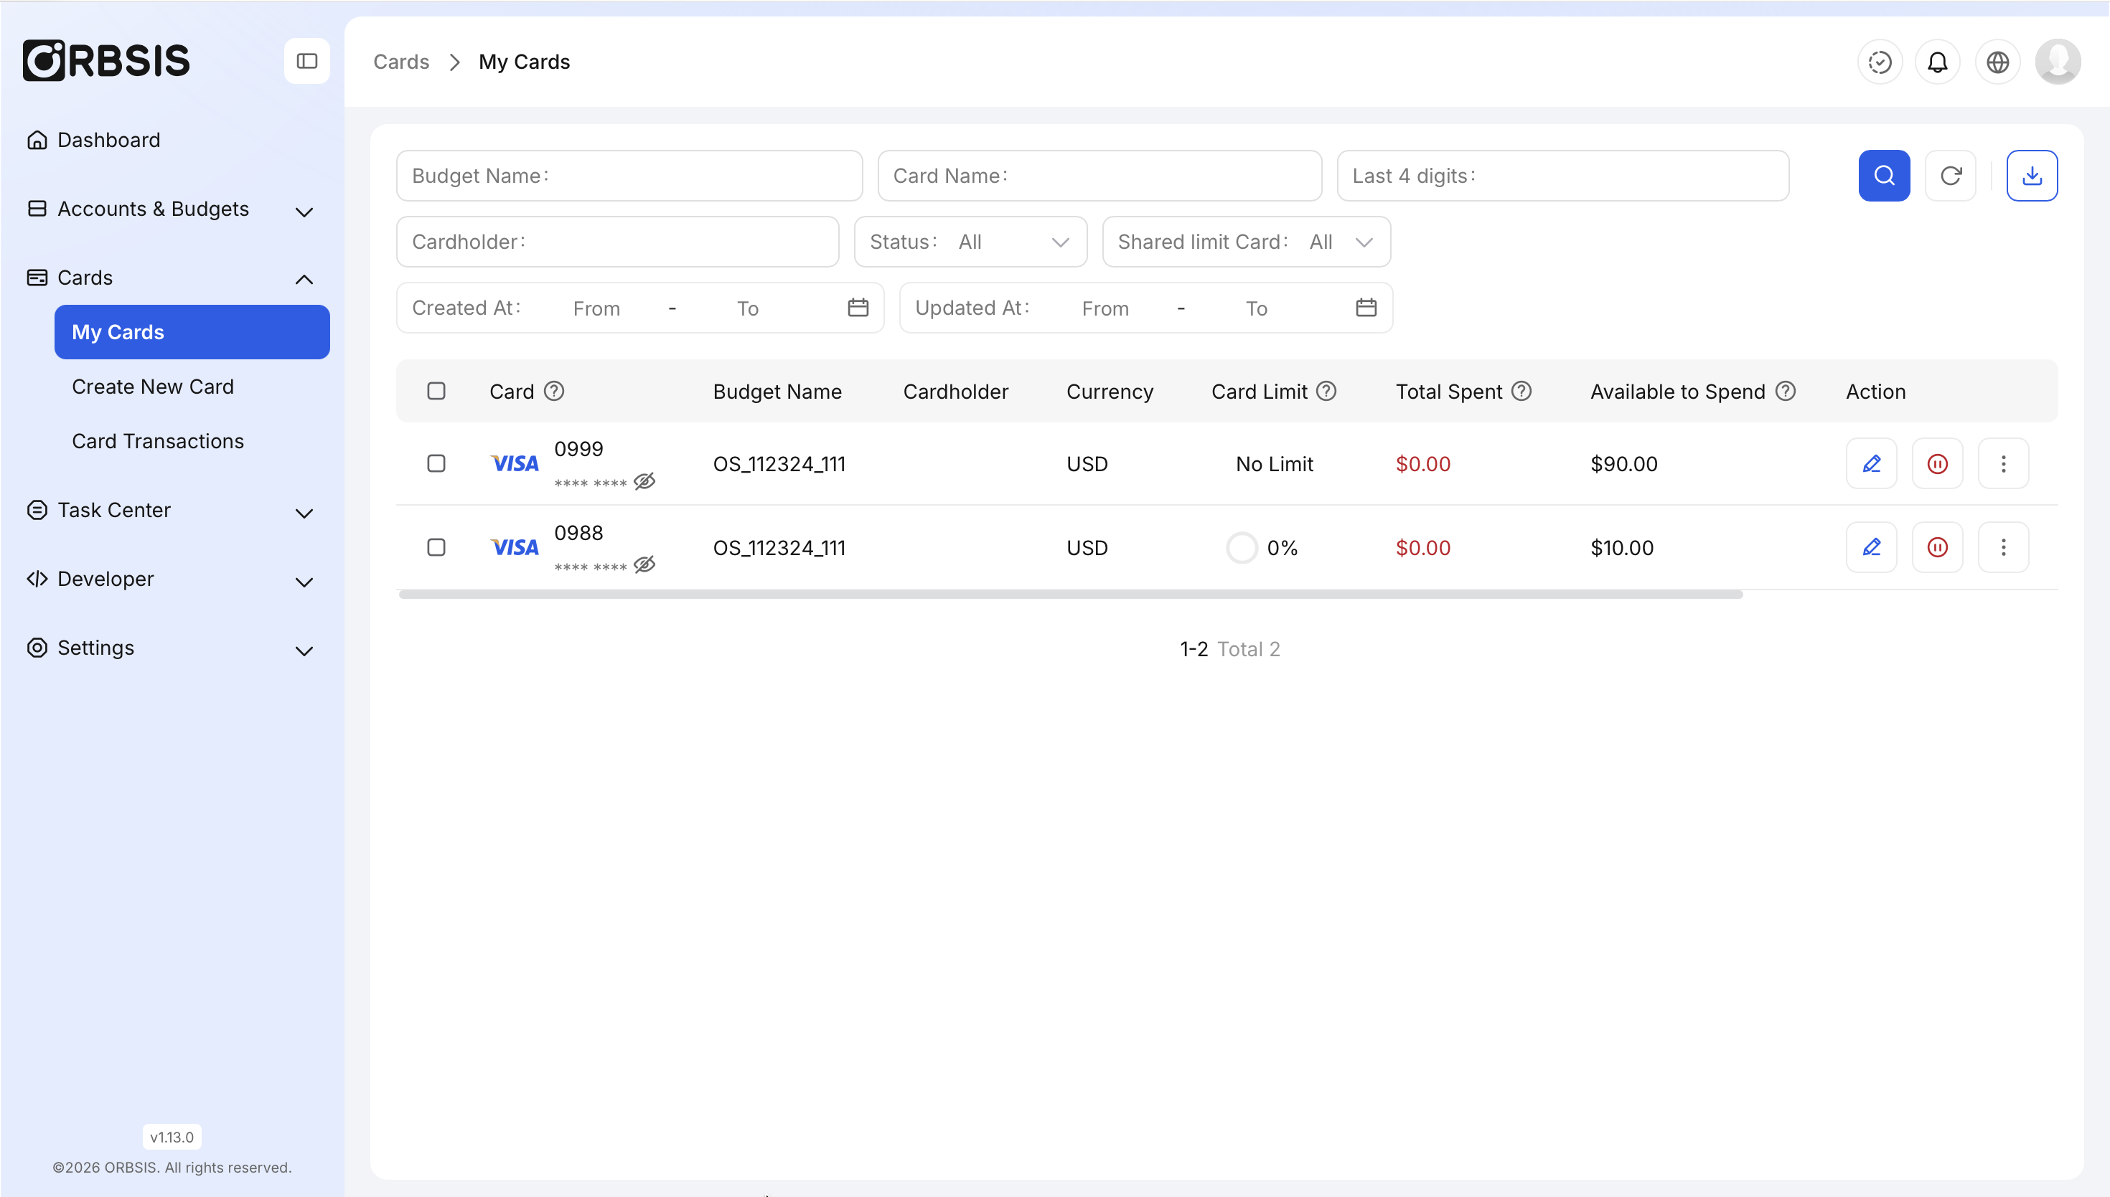This screenshot has width=2110, height=1197.
Task: Open the Status filter dropdown
Action: 970,242
